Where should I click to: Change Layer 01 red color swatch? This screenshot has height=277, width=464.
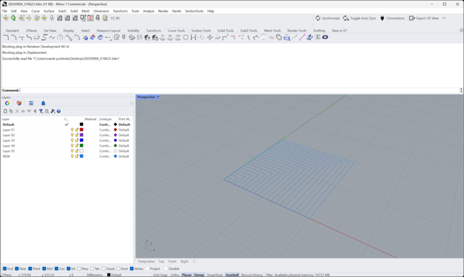(x=81, y=130)
